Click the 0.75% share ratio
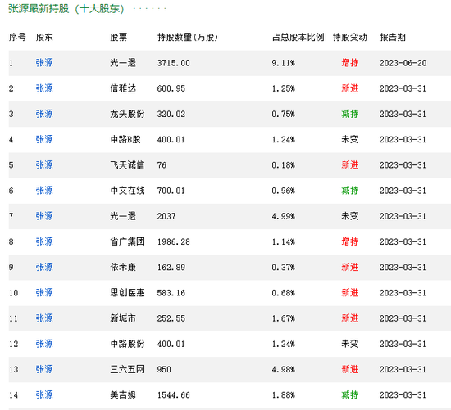 (284, 115)
